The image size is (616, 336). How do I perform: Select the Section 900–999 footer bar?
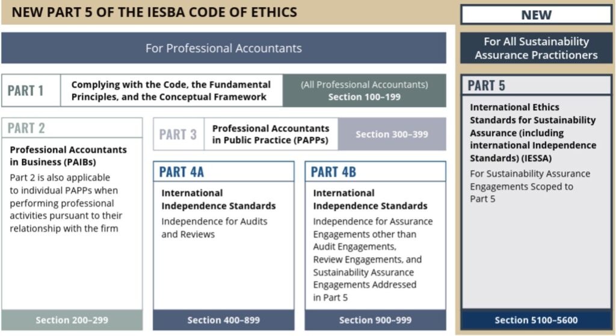point(375,320)
